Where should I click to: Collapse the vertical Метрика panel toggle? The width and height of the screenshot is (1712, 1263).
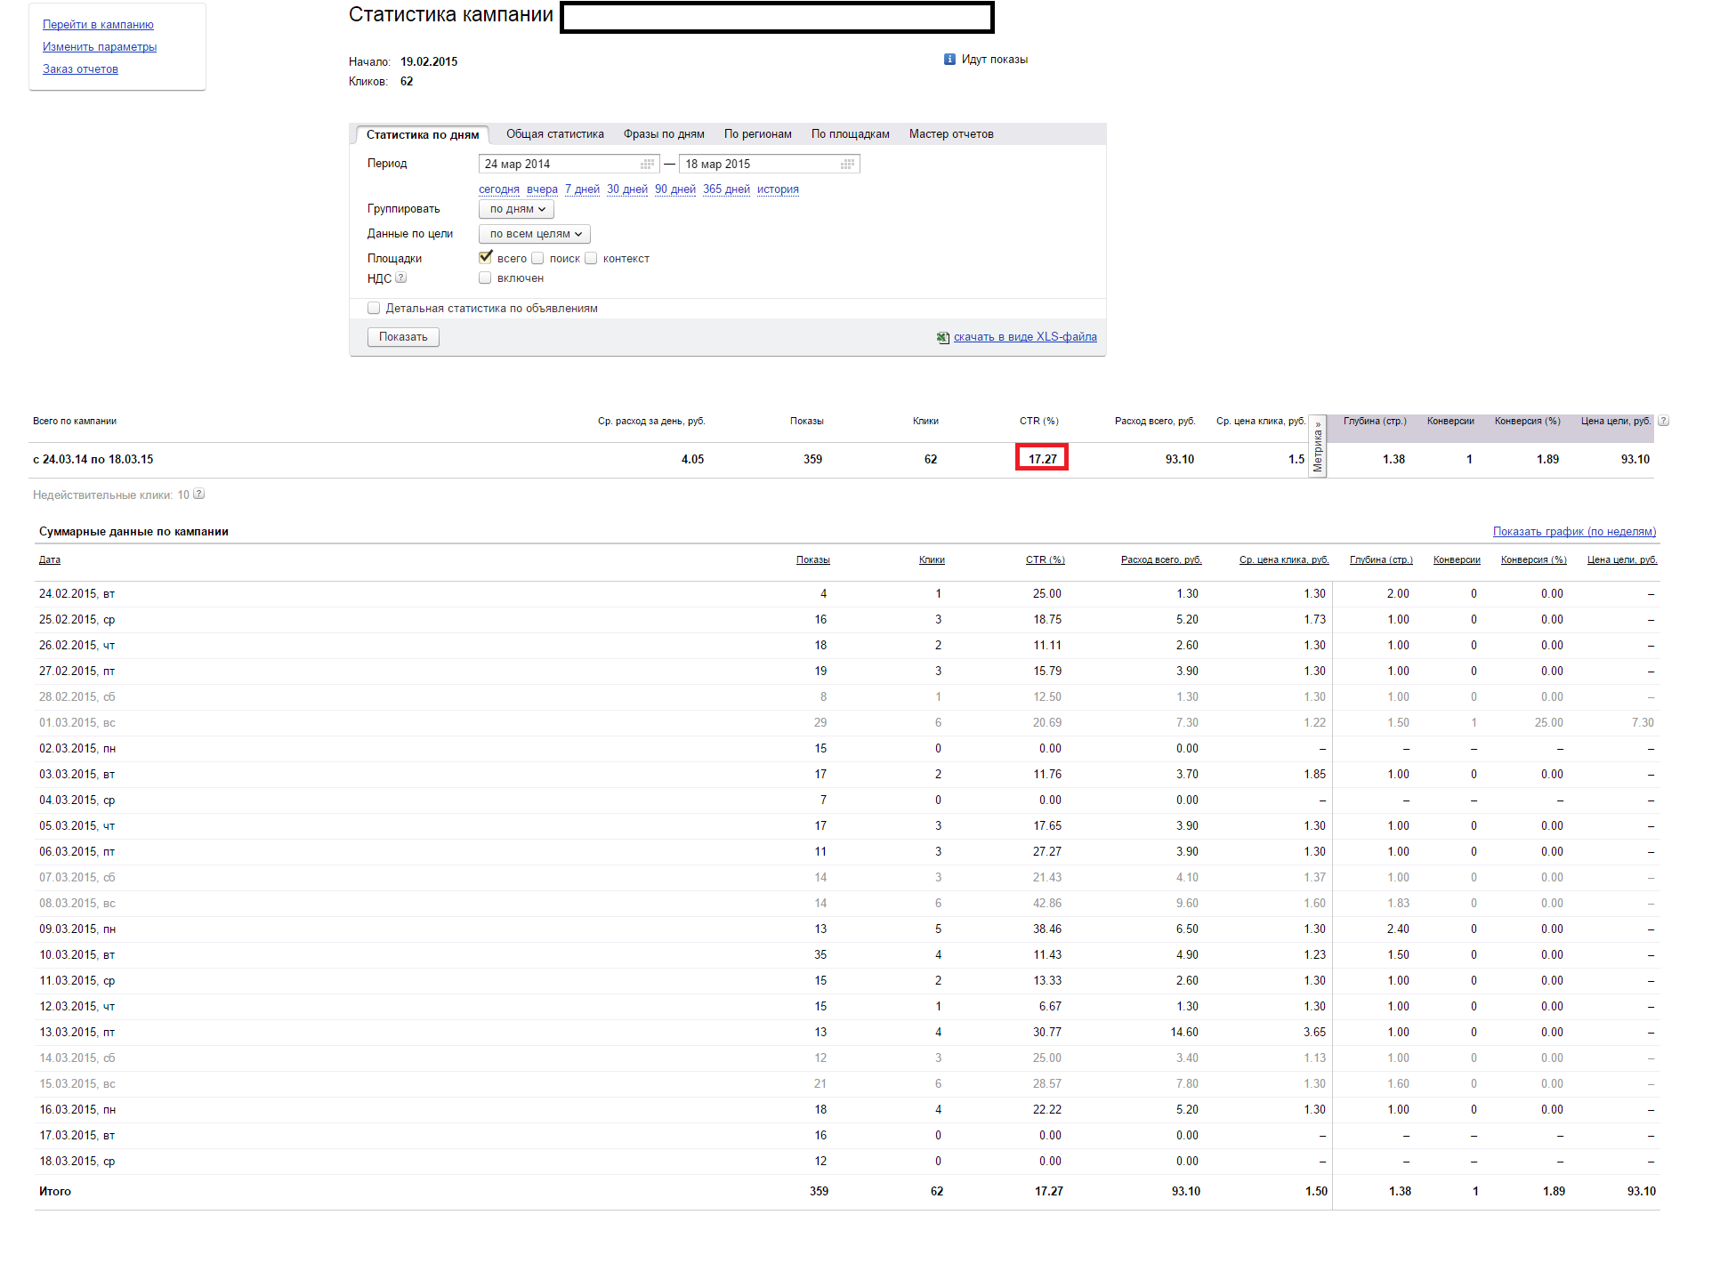1317,446
